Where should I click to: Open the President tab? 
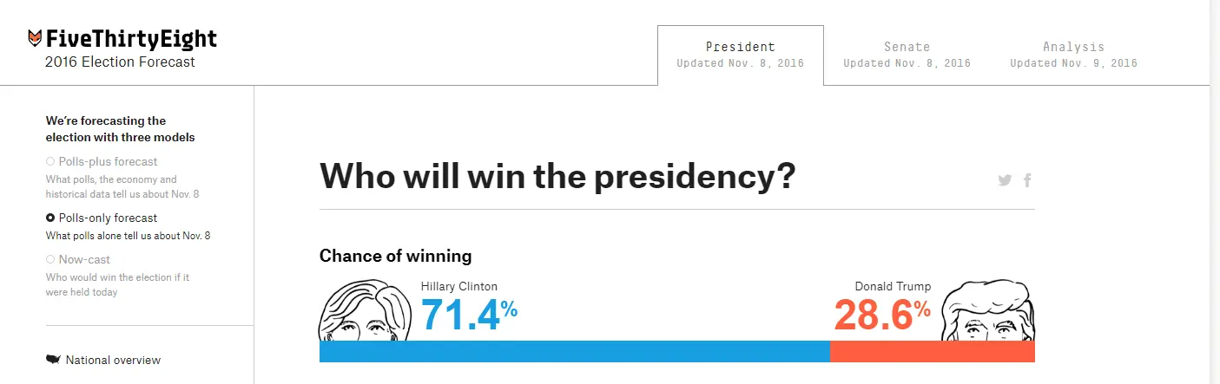pyautogui.click(x=740, y=55)
